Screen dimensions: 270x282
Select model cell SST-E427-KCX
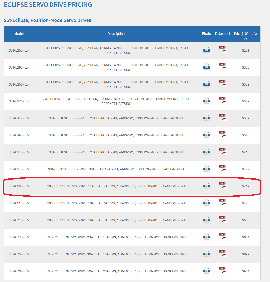click(19, 118)
